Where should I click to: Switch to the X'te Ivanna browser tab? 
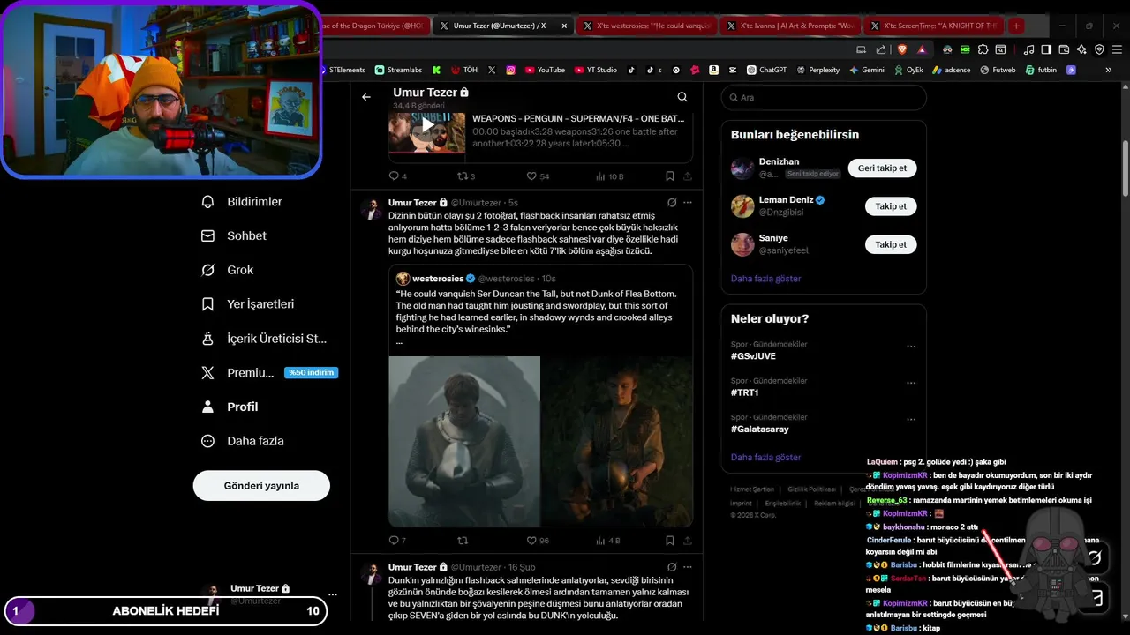[790, 26]
